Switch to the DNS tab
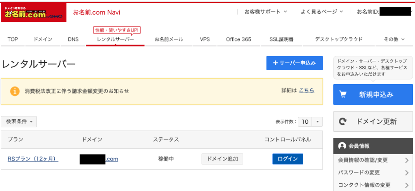 (x=73, y=39)
